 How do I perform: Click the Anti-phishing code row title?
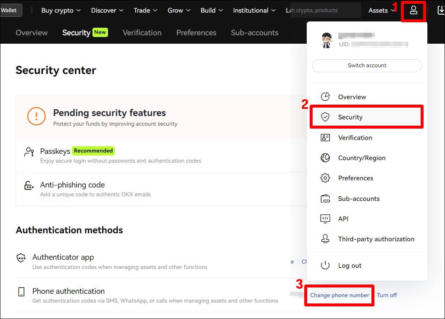[x=72, y=185]
